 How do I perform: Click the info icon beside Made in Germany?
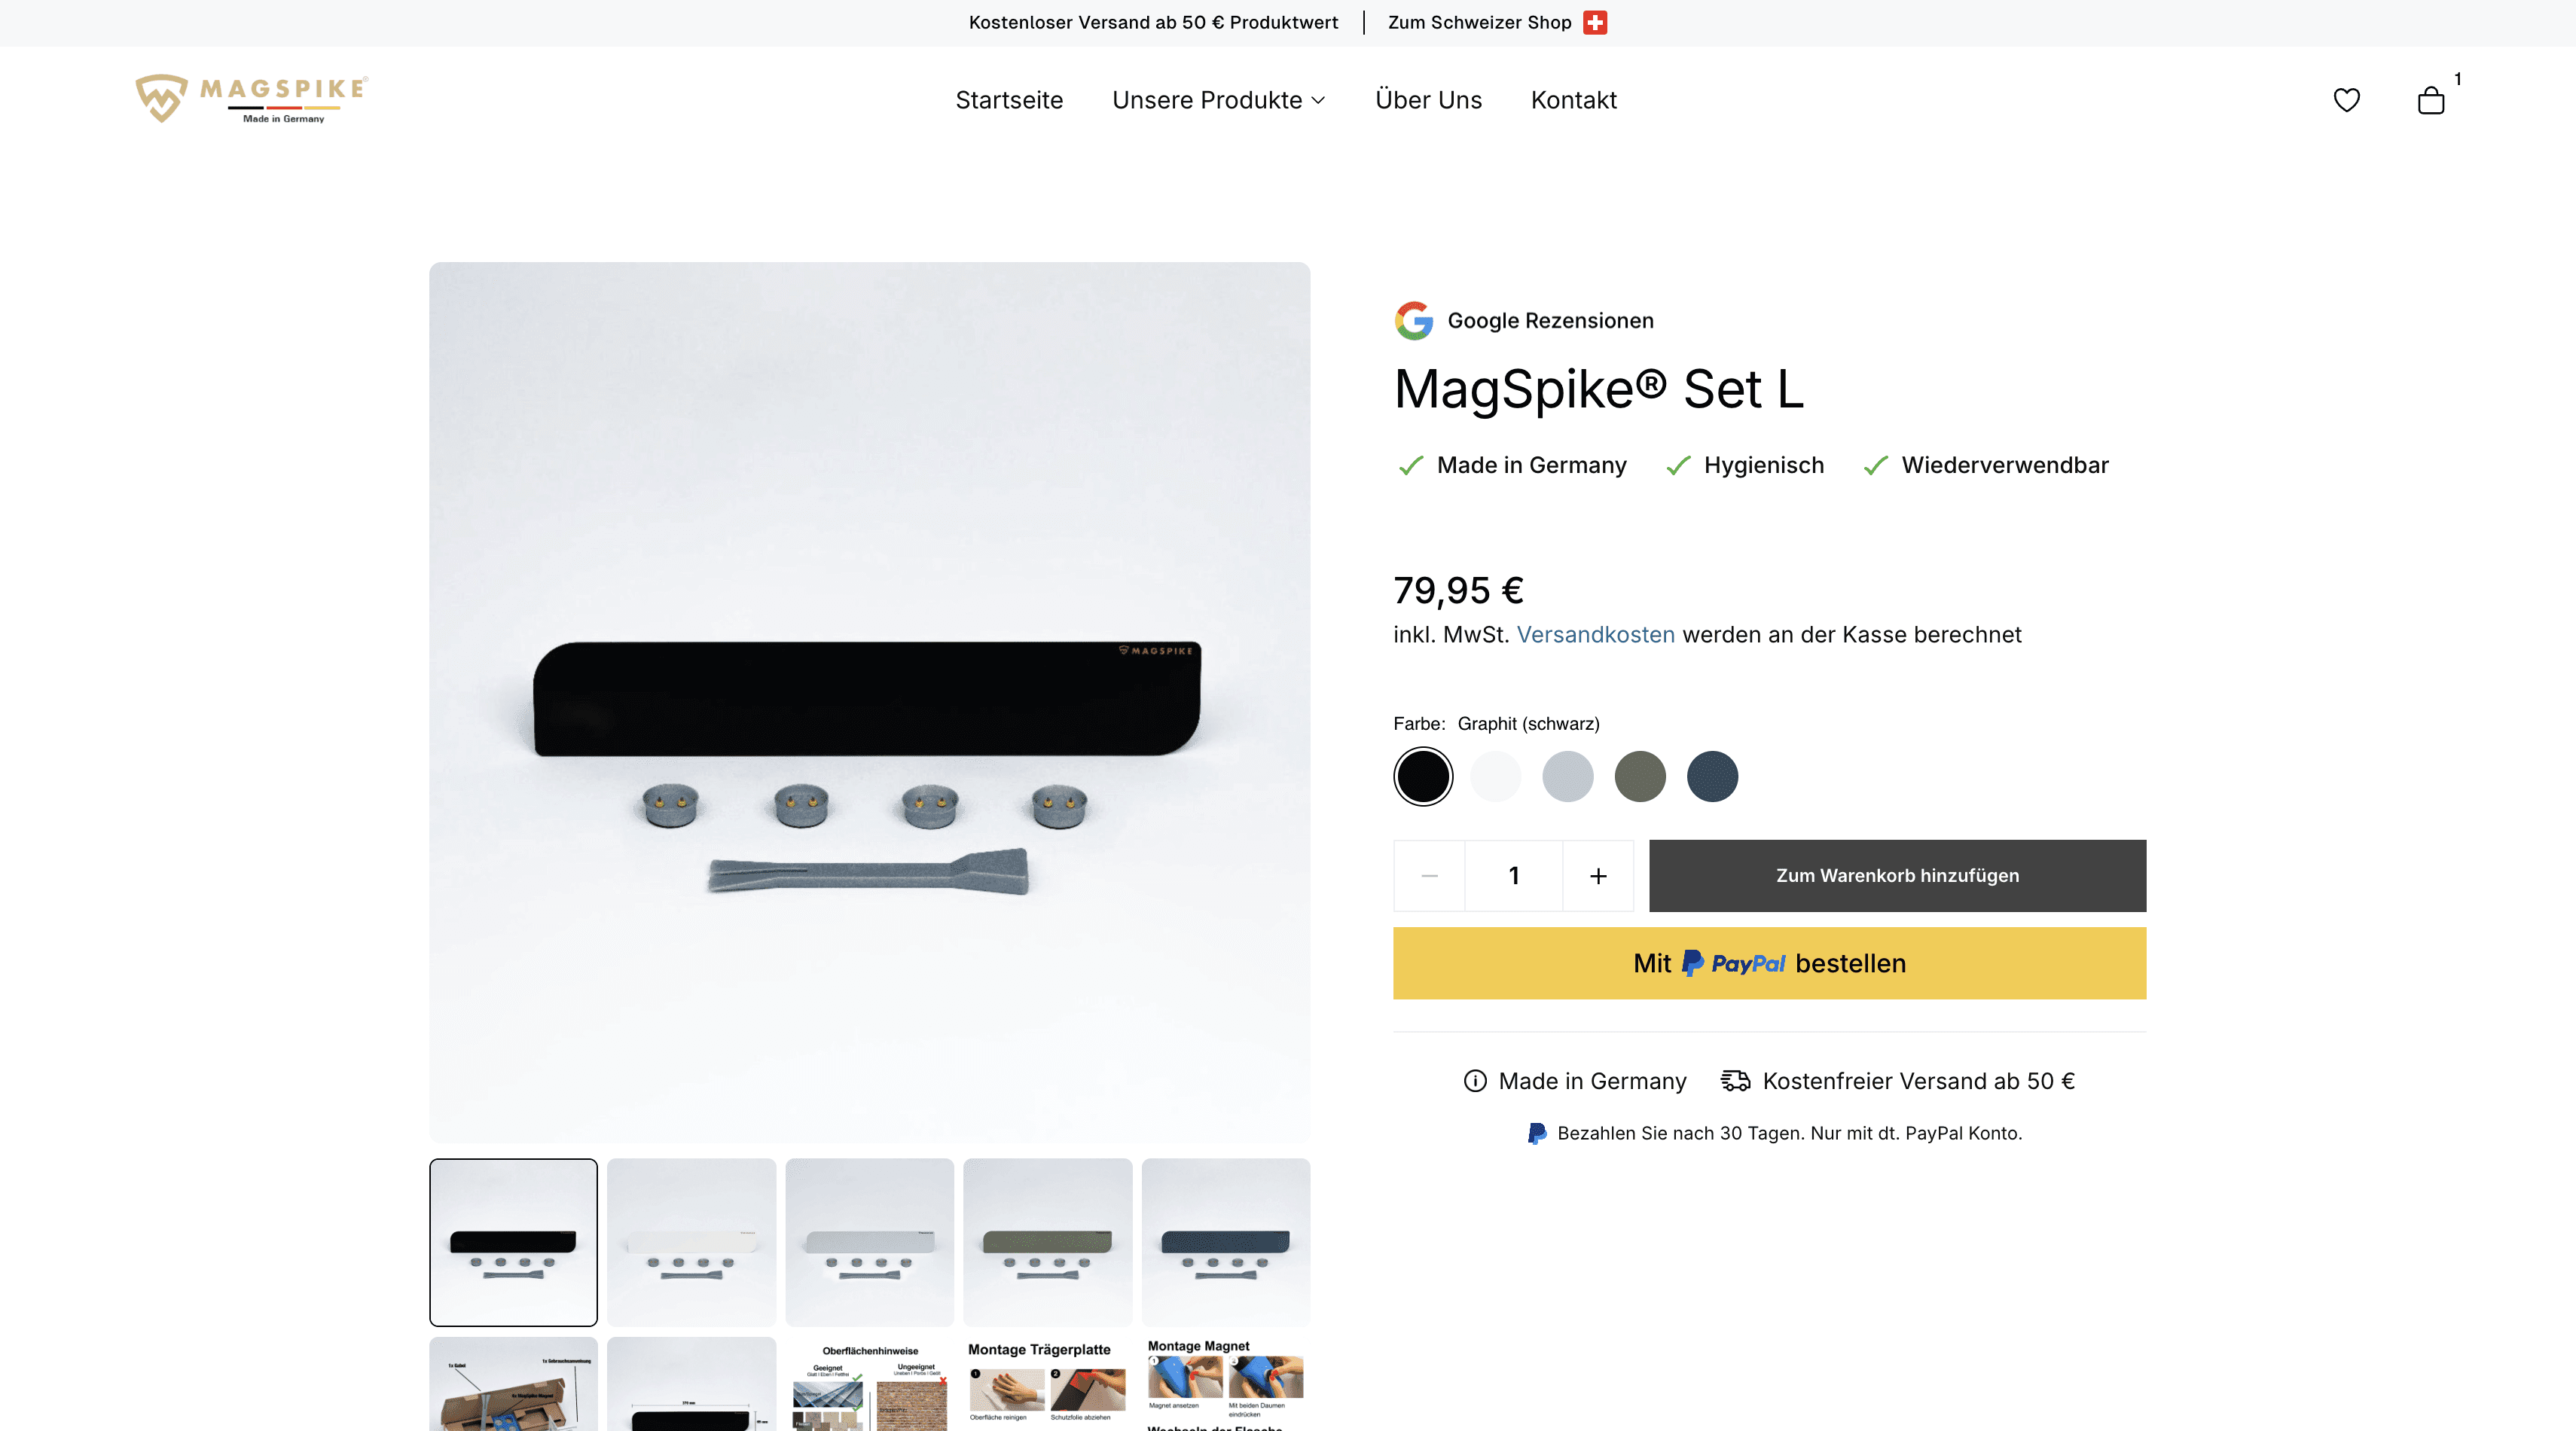(1475, 1081)
